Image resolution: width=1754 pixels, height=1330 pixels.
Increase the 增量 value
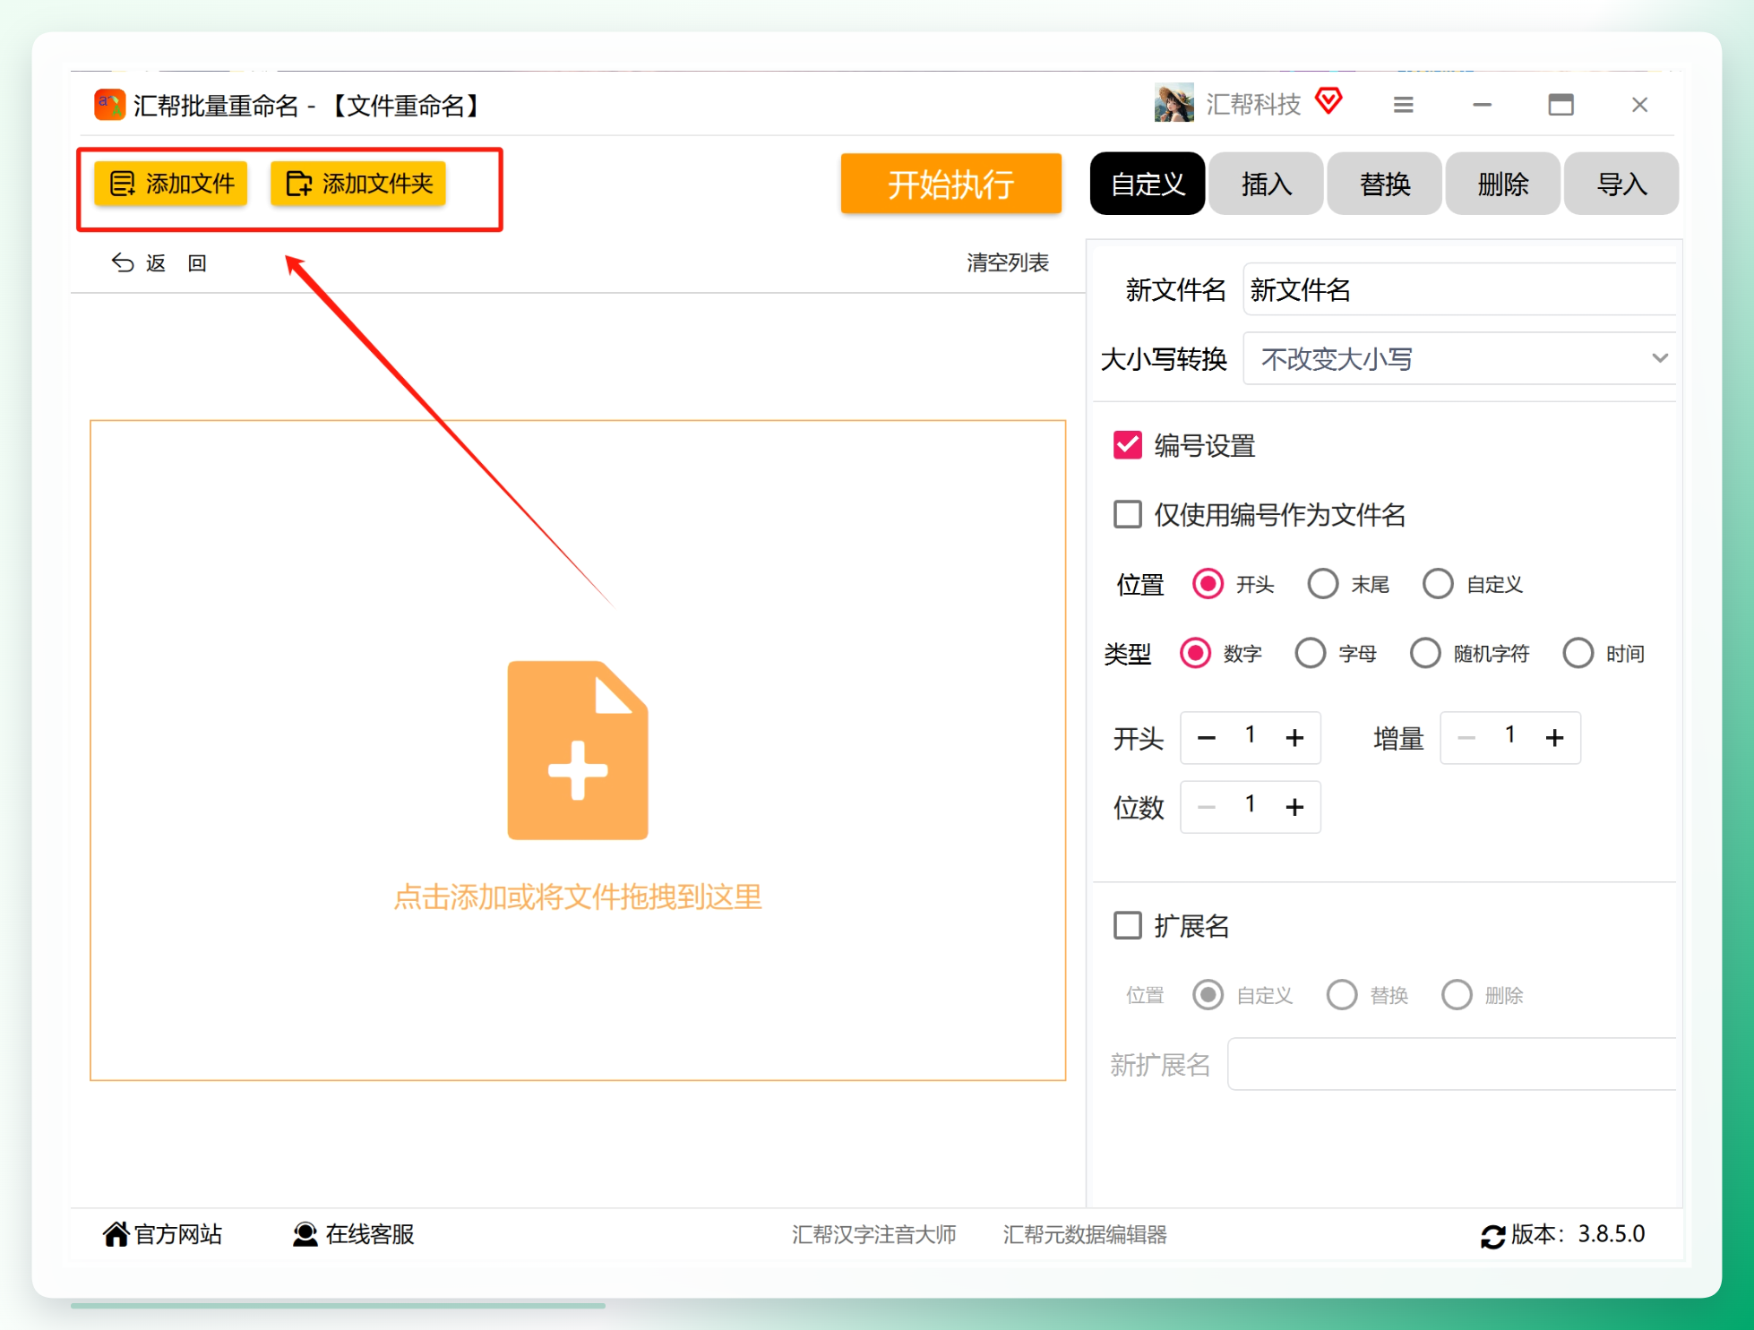tap(1554, 738)
